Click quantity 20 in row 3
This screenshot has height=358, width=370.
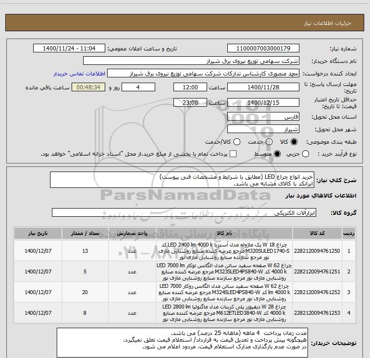coord(85,292)
